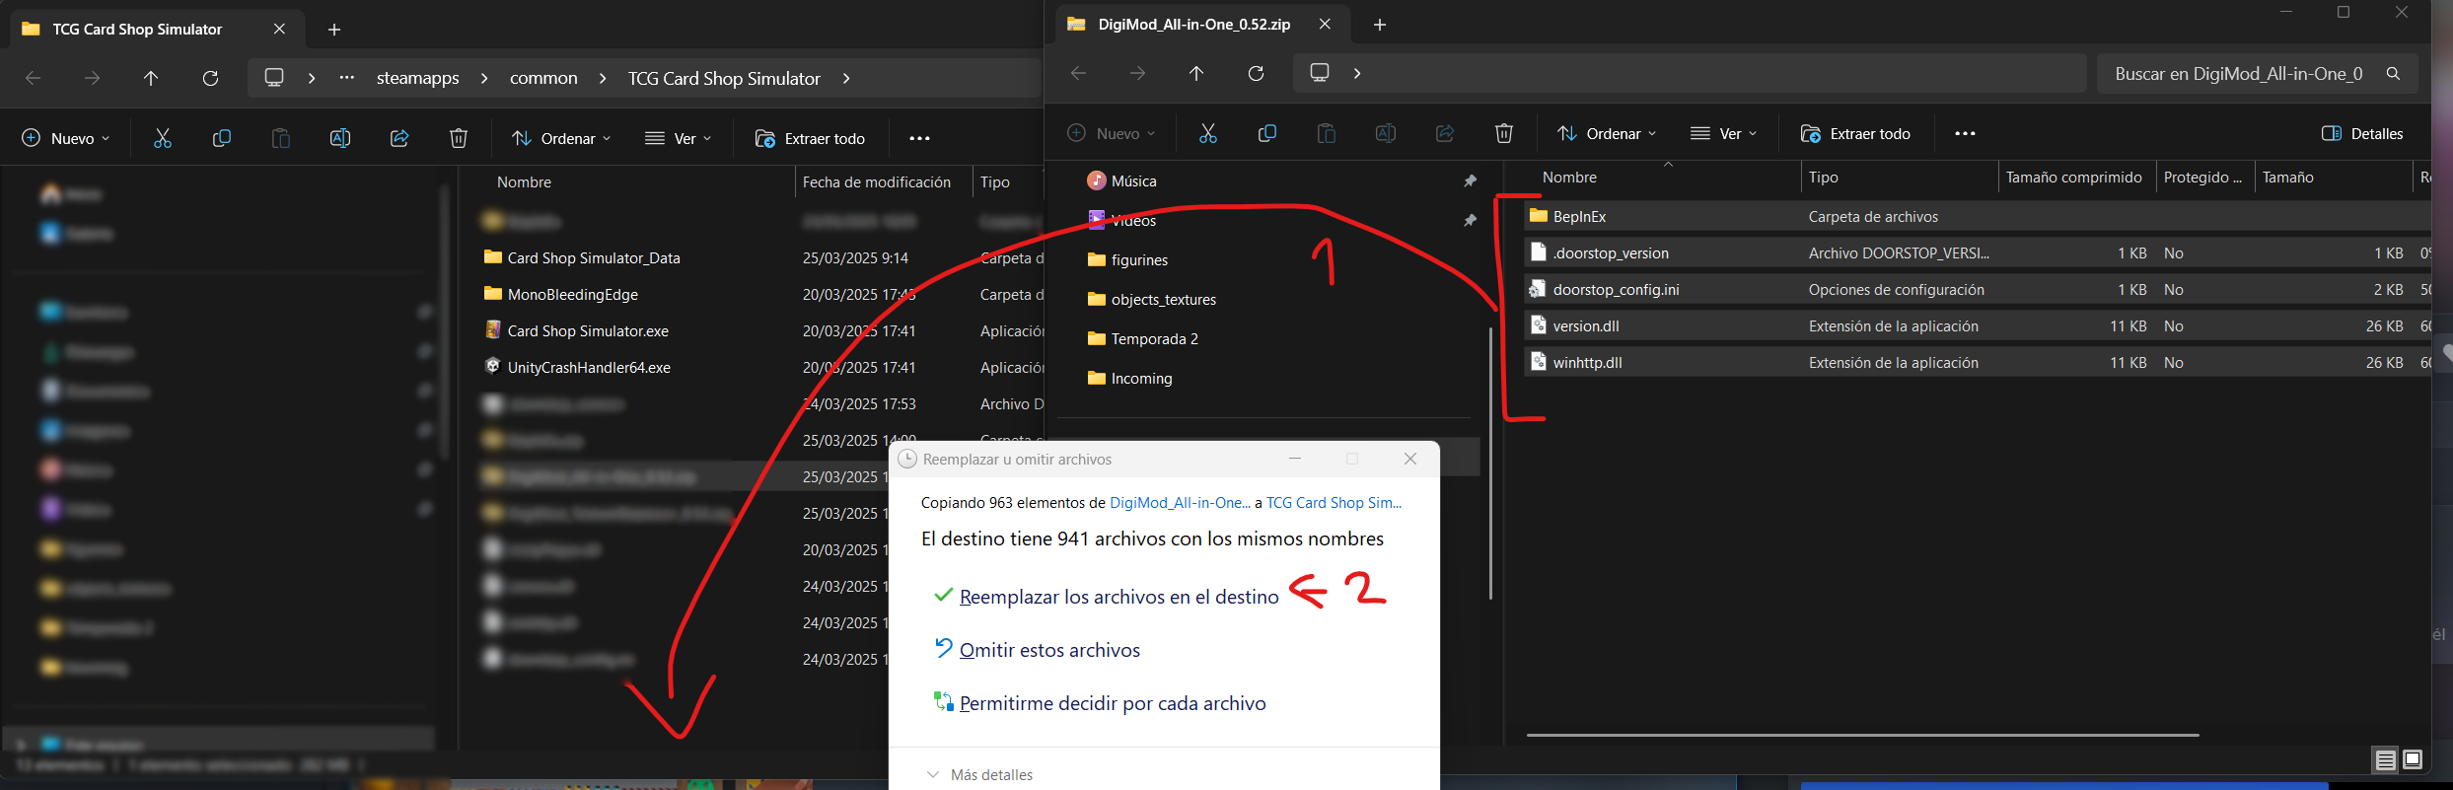2453x790 pixels.
Task: Unpin Videos from quick access
Action: [x=1470, y=220]
